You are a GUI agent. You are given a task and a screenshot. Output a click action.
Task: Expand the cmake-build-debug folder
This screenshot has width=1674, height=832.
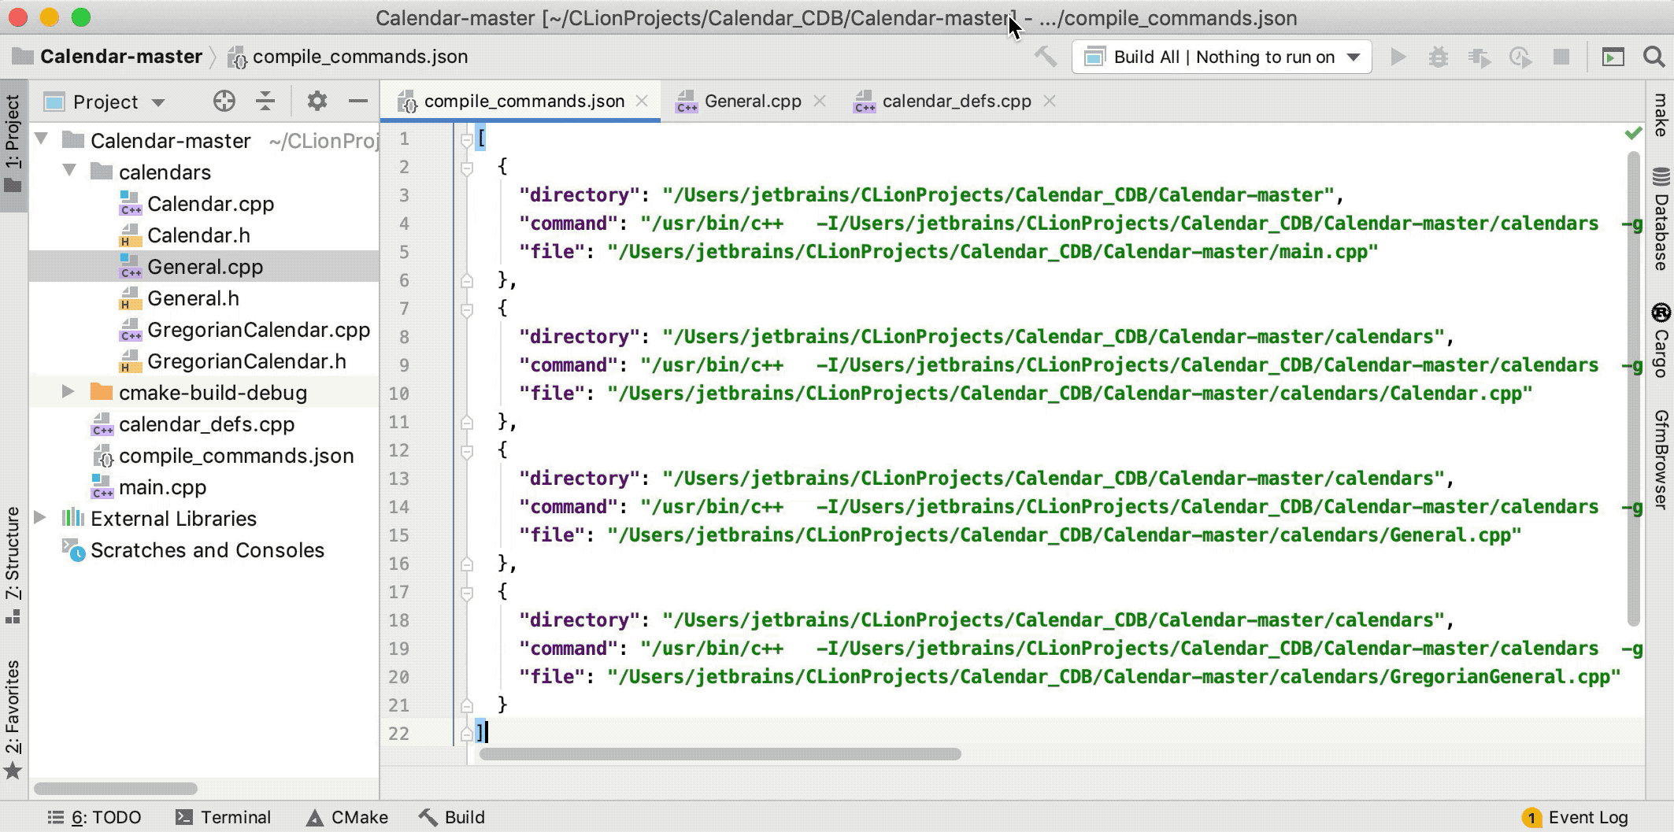click(x=67, y=393)
